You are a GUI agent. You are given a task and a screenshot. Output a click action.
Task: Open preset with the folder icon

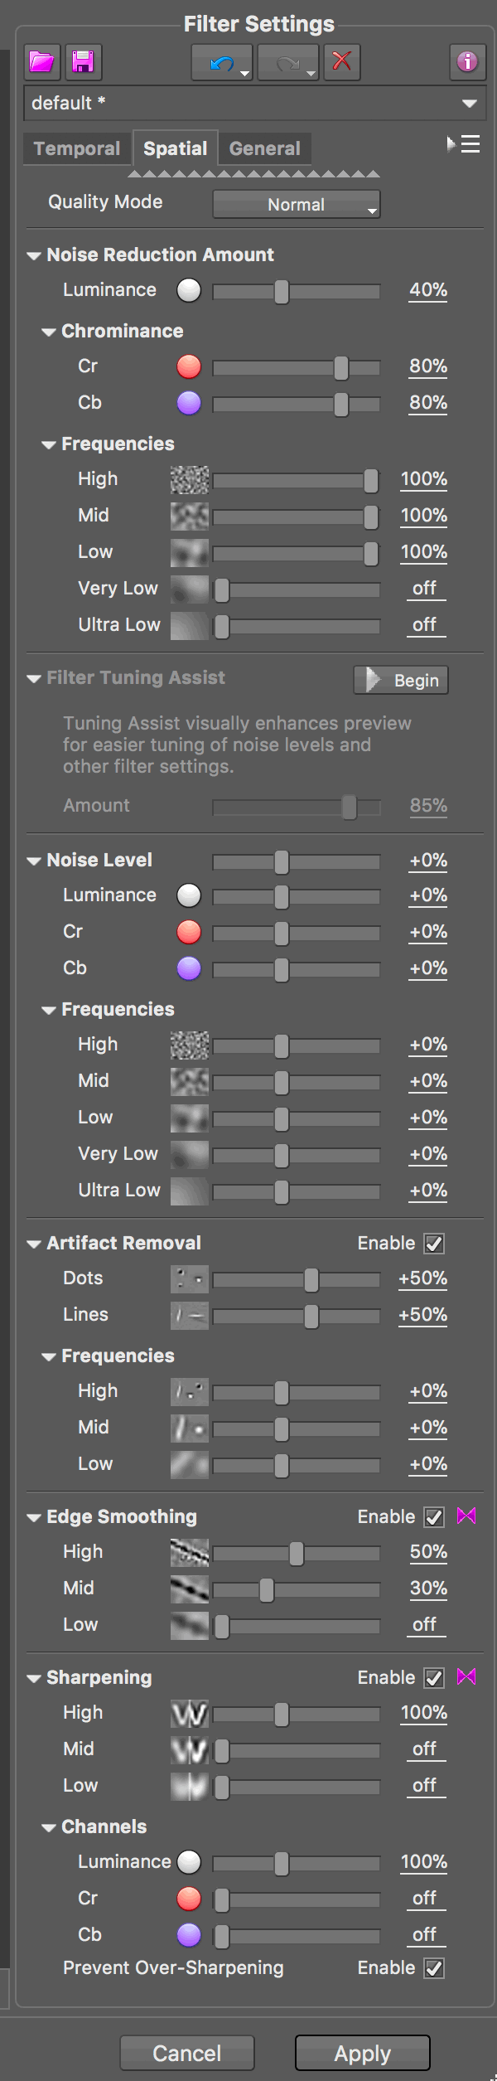[x=42, y=62]
